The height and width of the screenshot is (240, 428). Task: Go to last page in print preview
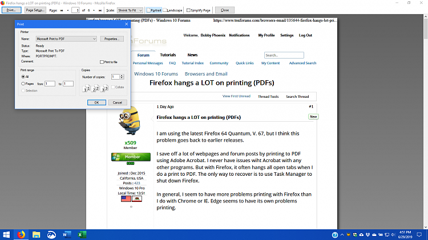(100, 10)
